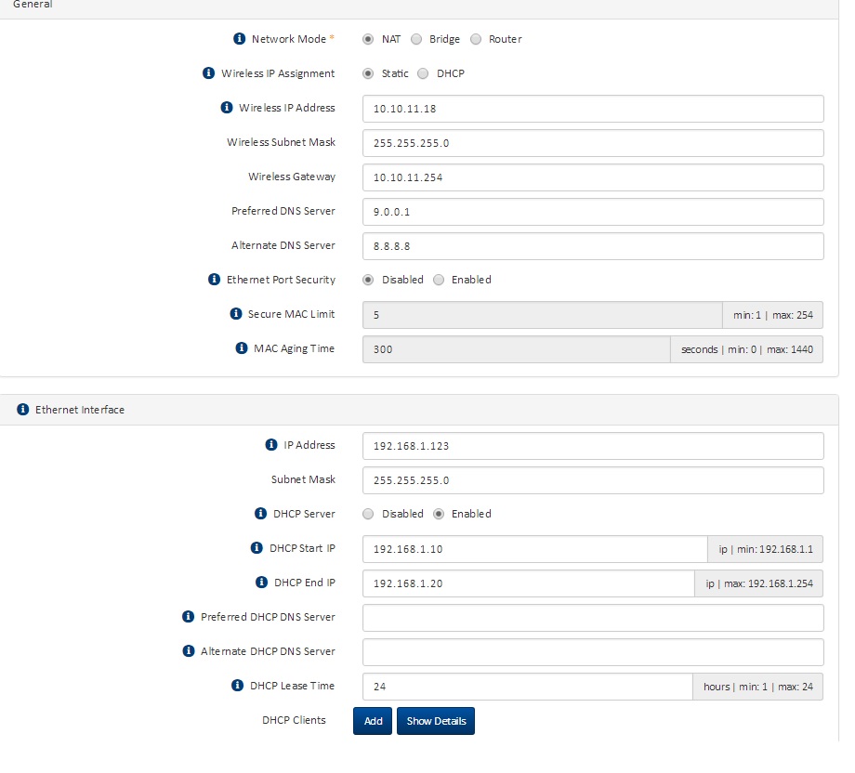Open Show Details for DHCP Clients
The height and width of the screenshot is (773, 855).
[435, 721]
